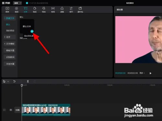The width and height of the screenshot is (162, 121).
Task: Split the clip at the playhead
Action: pos(28,81)
